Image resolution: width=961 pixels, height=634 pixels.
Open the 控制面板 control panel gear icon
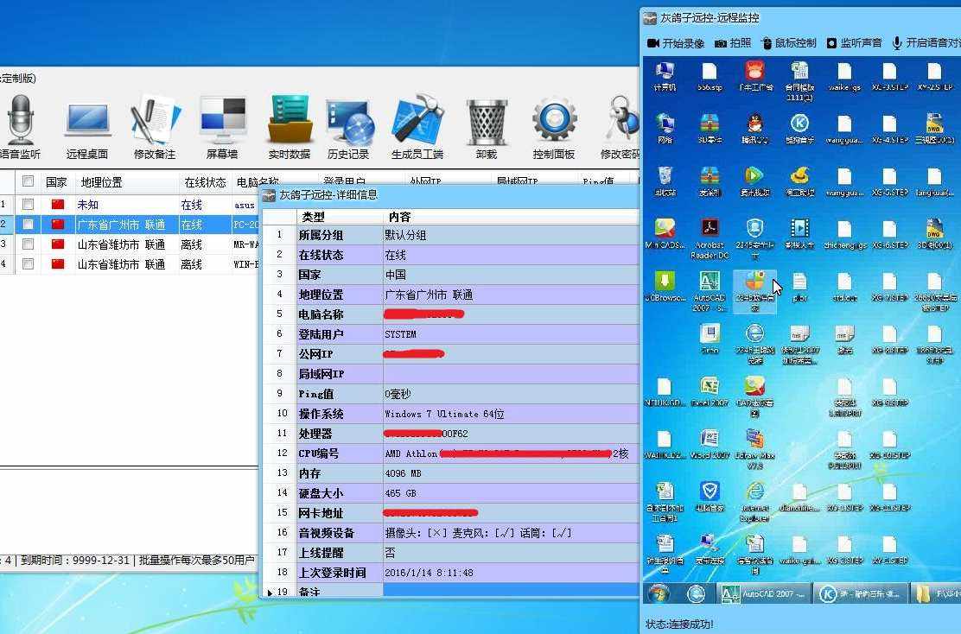[554, 128]
